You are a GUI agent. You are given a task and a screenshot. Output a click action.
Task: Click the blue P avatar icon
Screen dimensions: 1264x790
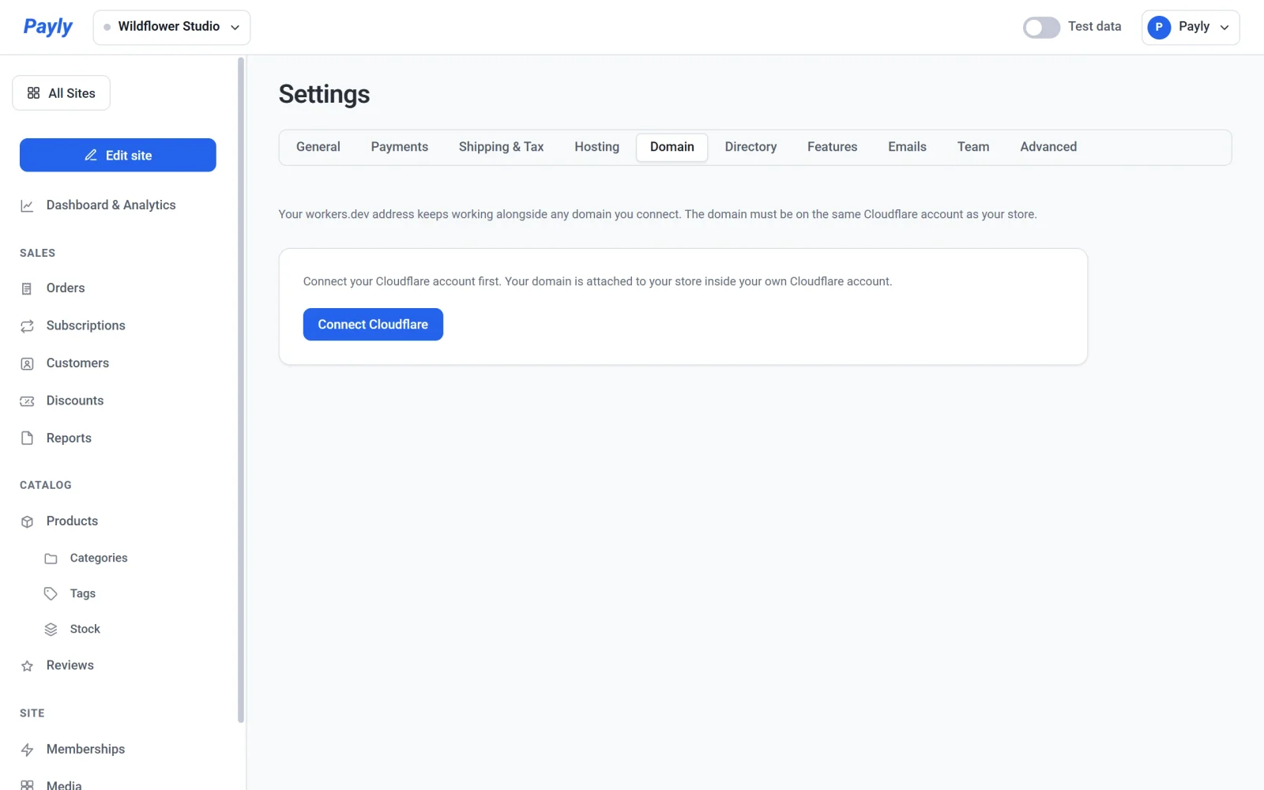point(1159,27)
